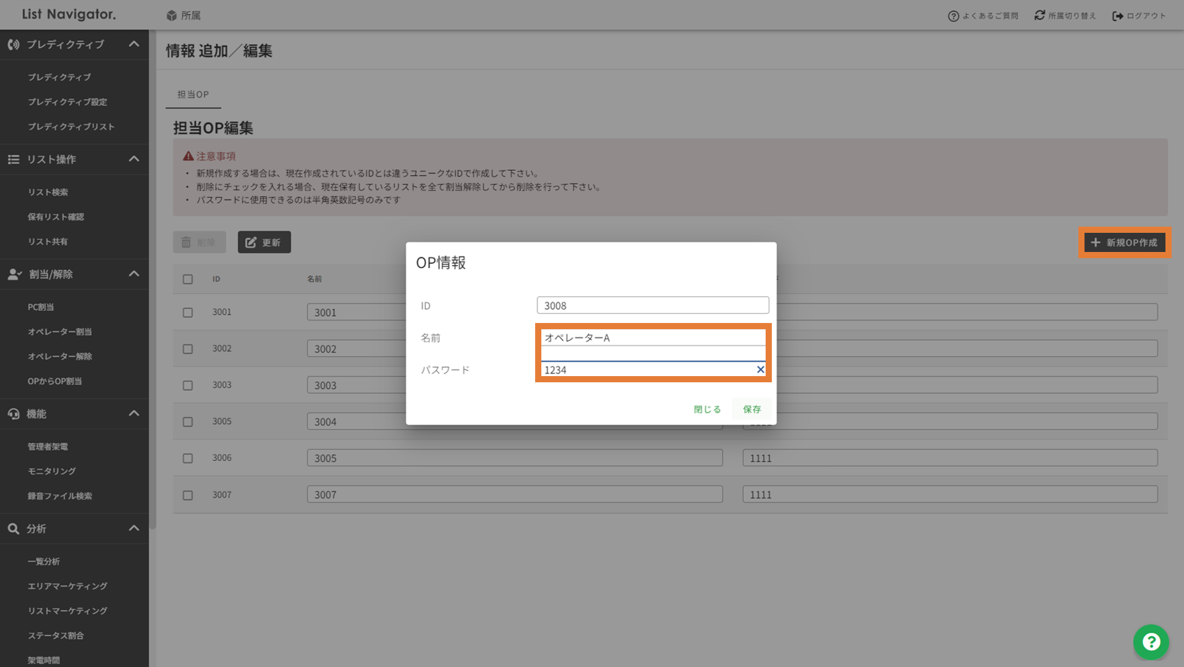This screenshot has width=1184, height=667.
Task: Collapse the プレディクティブ sidebar section
Action: pos(133,44)
